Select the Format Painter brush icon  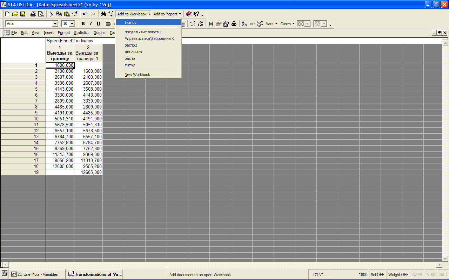75,14
